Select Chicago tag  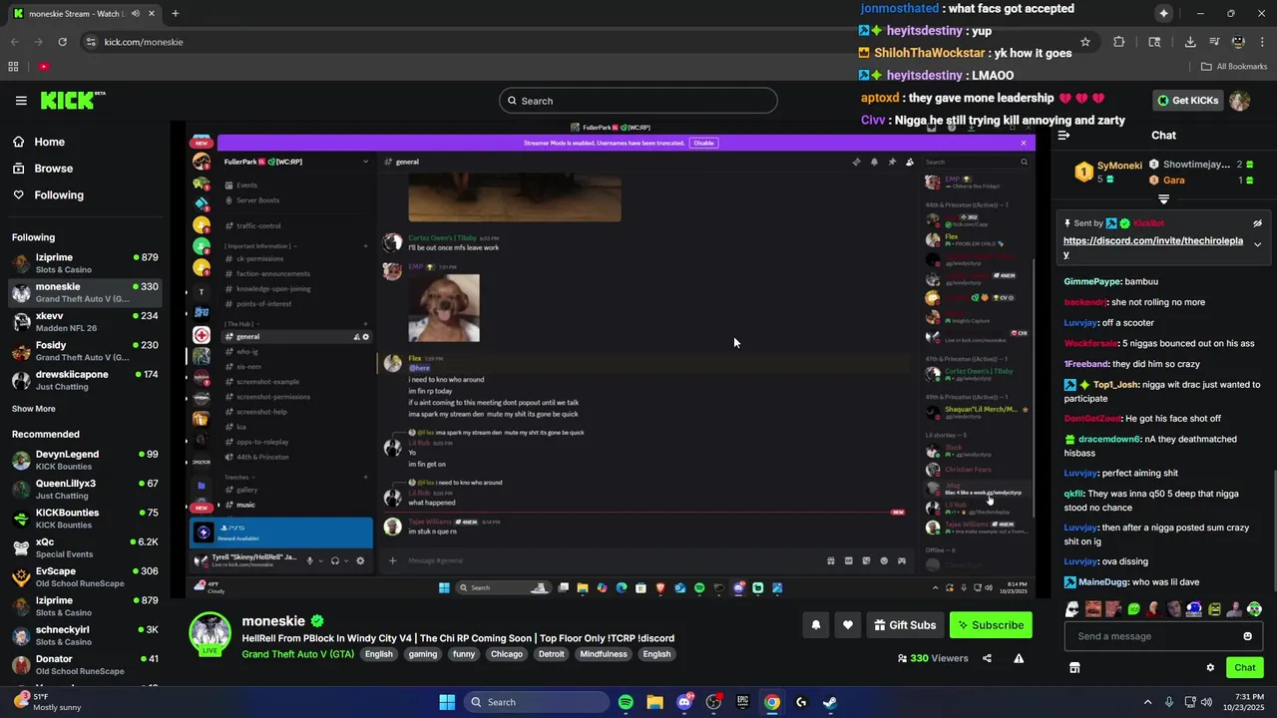point(507,654)
